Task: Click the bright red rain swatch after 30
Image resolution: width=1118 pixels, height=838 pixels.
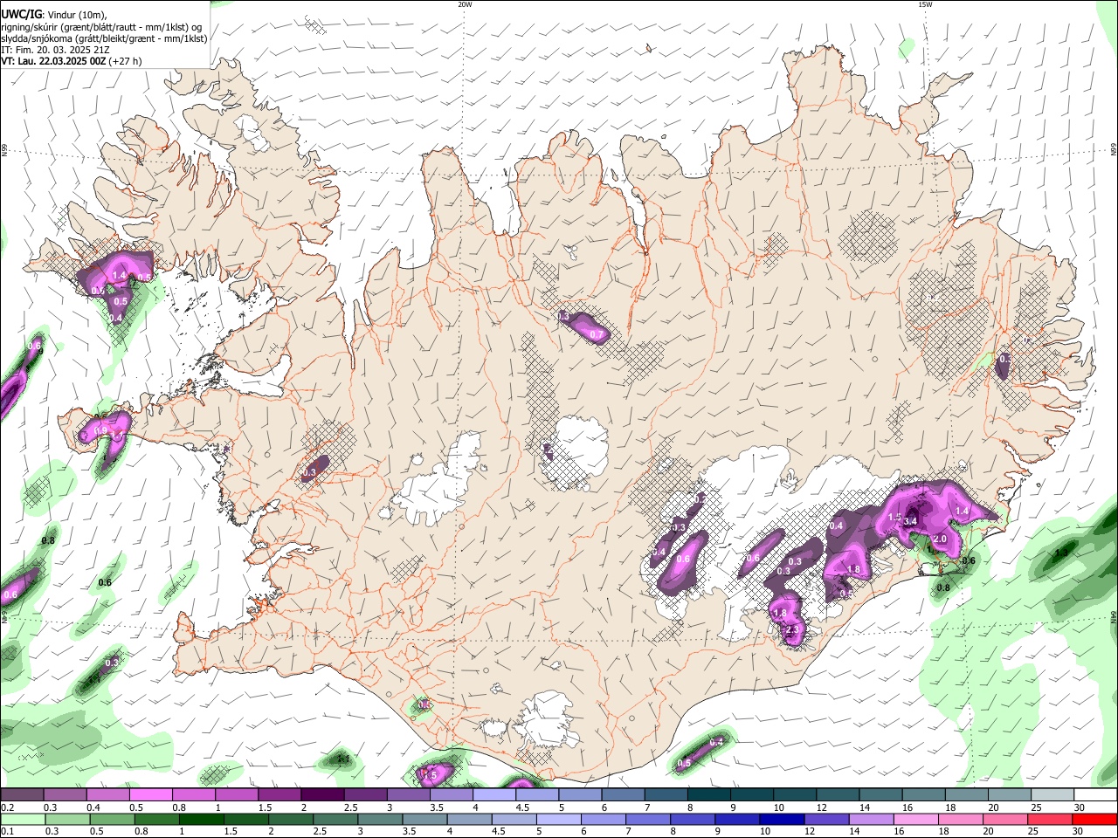Action: tap(1094, 819)
